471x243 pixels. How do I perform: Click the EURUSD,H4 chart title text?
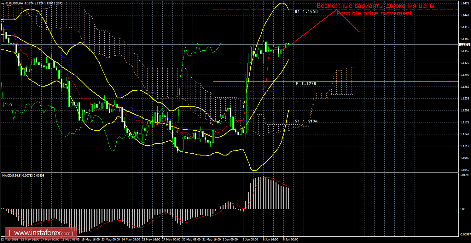[14, 3]
